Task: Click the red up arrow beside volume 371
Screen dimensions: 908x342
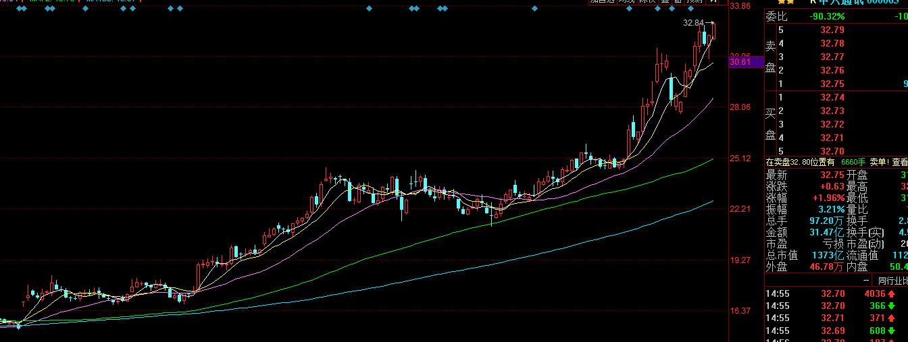Action: coord(892,318)
